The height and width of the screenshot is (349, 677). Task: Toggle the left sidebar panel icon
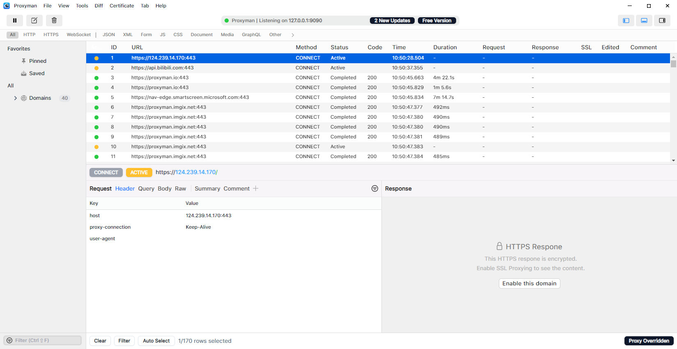626,21
